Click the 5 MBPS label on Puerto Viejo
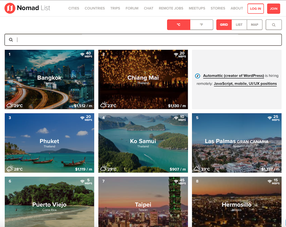 [89, 181]
